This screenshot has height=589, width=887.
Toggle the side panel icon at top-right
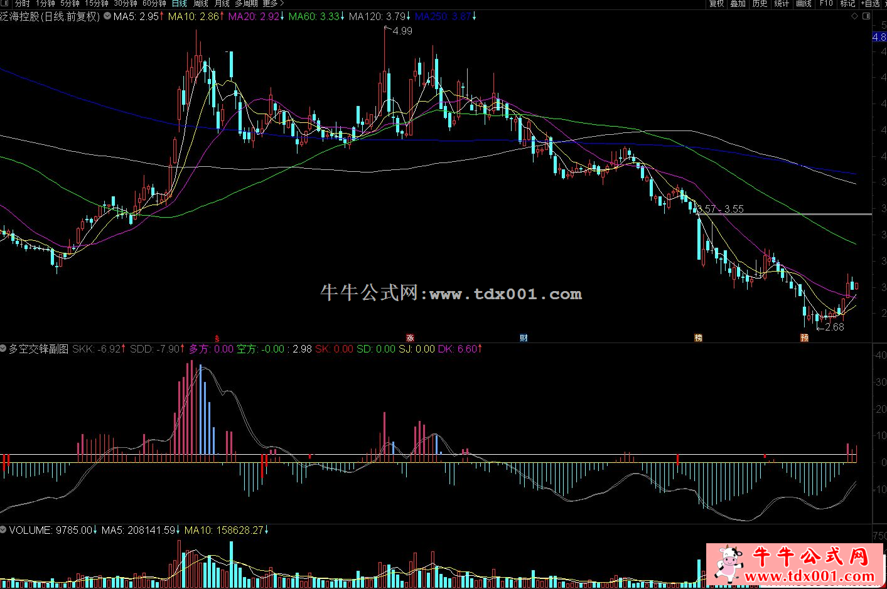pos(866,16)
